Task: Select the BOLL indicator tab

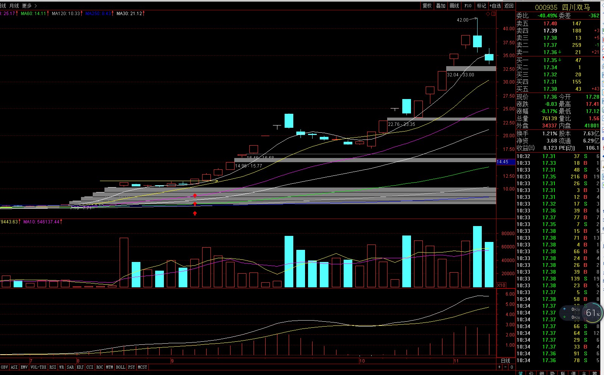Action: point(120,367)
